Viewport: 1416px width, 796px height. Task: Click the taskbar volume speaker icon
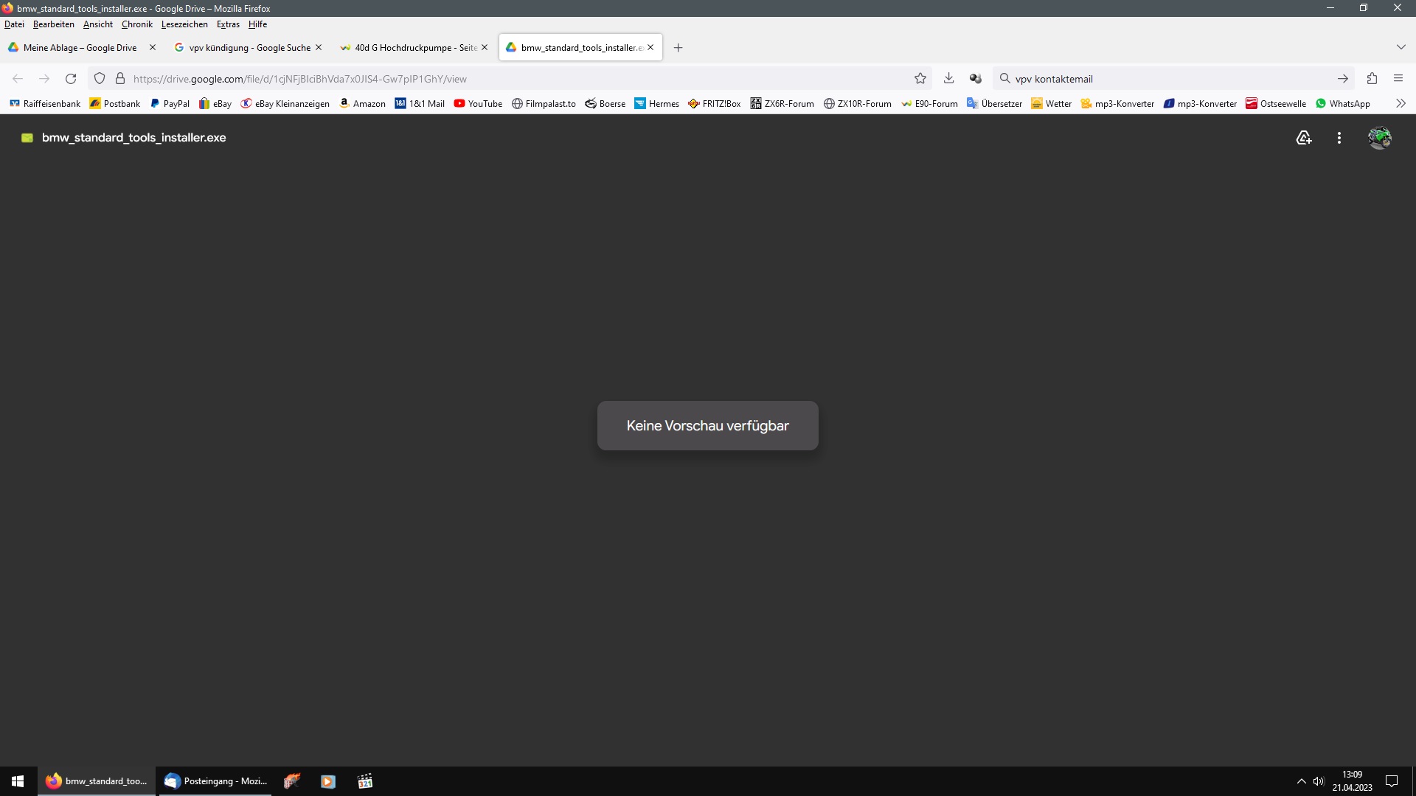(1319, 781)
